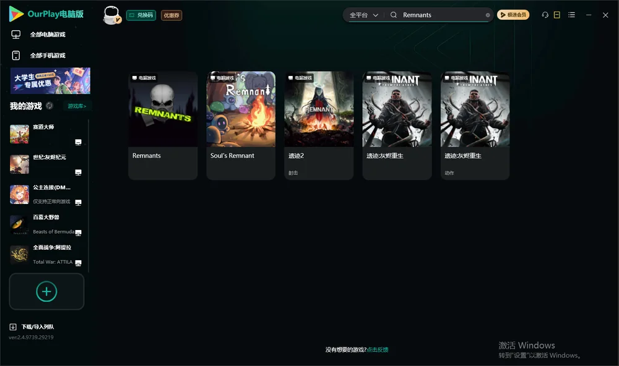Click the sidebar game list scrollbar

[x=89, y=196]
